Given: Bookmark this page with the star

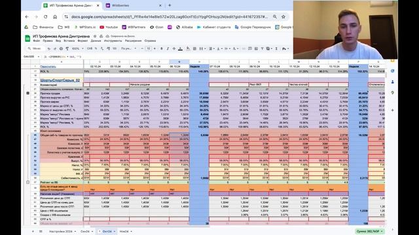Looking at the screenshot, I should pos(283,17).
